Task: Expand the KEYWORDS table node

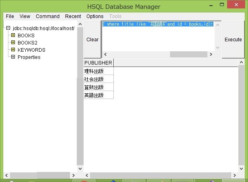Action: tap(13, 50)
